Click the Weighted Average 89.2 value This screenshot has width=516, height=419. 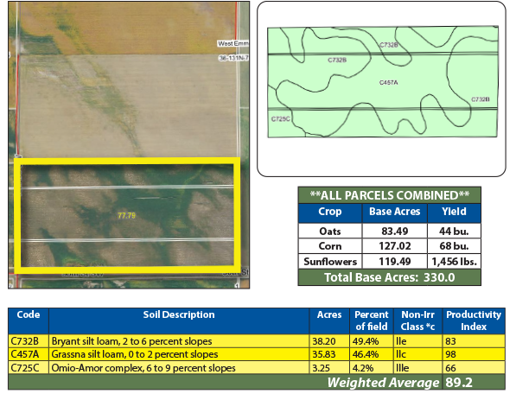point(459,383)
